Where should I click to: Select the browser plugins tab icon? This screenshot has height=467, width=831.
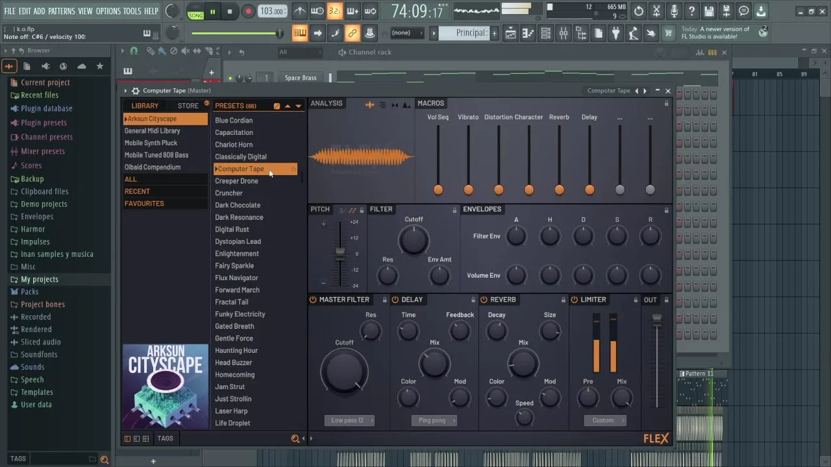pyautogui.click(x=45, y=66)
